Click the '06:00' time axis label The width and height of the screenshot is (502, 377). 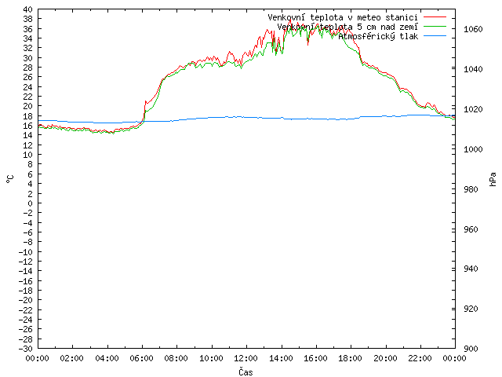141,358
